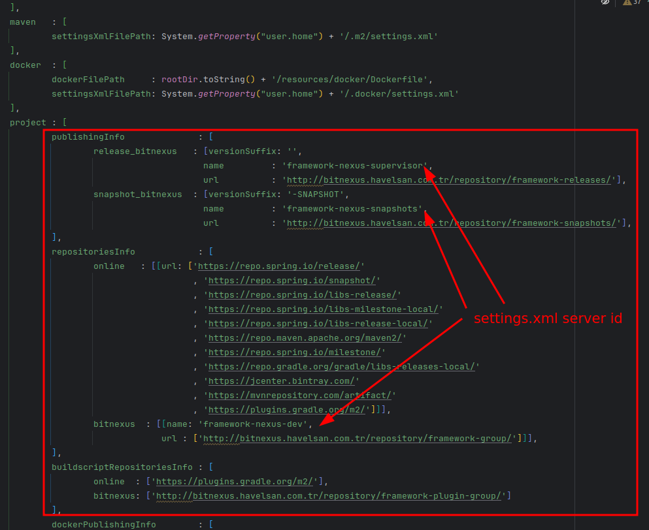This screenshot has width=649, height=530.
Task: Open the repo.gradle.org libs-releases-local link
Action: pyautogui.click(x=342, y=367)
